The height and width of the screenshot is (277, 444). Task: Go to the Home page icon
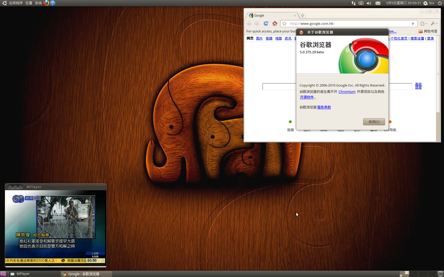point(275,23)
